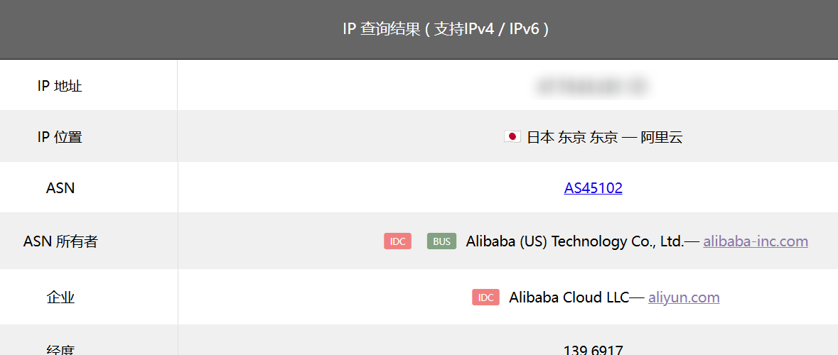Click the ASN row label
Viewport: 838px width, 355px height.
(60, 188)
